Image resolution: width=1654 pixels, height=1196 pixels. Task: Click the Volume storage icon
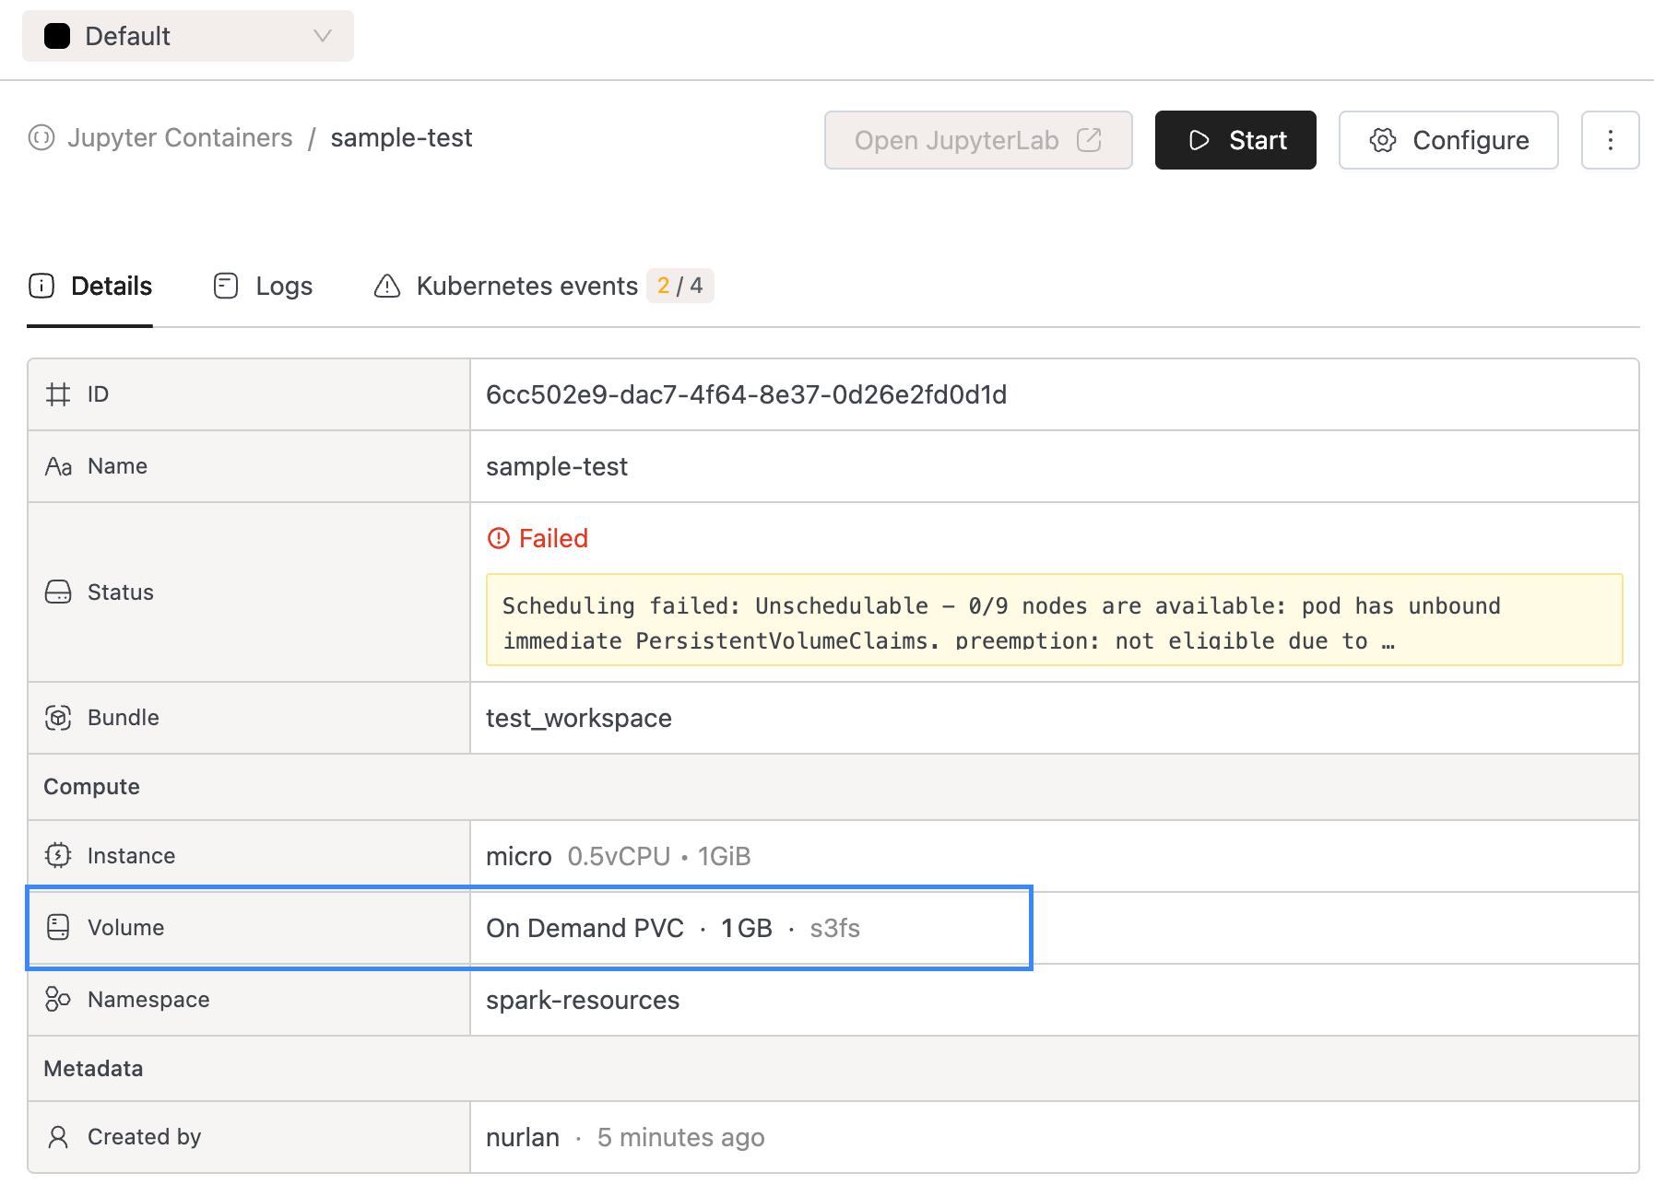58,928
